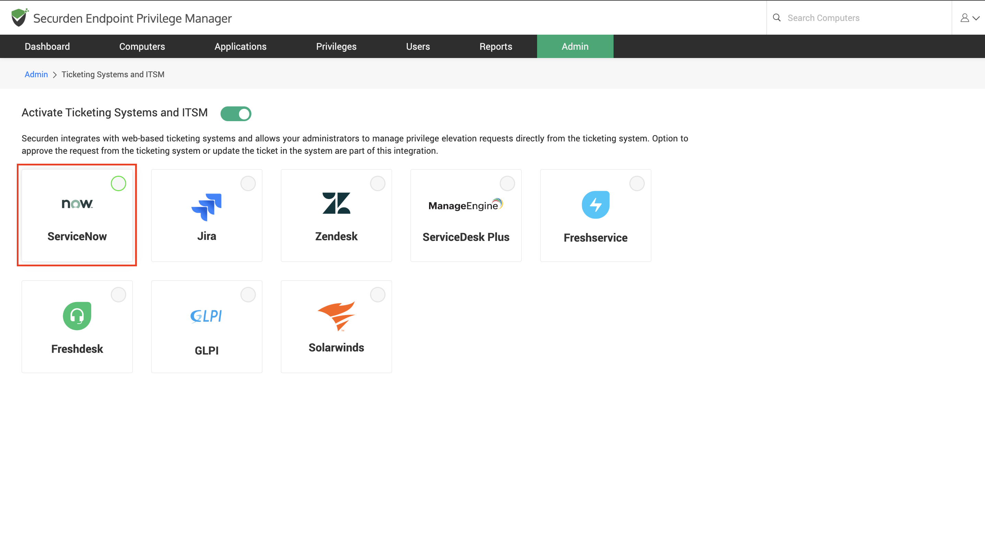Click the breadcrumb chevron separator
Image resolution: width=985 pixels, height=556 pixels.
pyautogui.click(x=55, y=74)
